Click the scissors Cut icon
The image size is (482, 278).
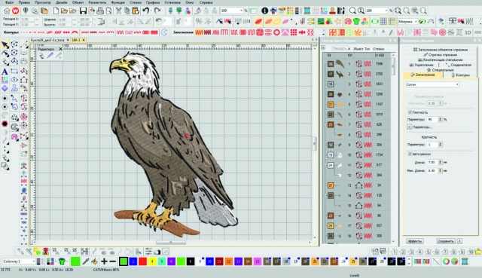(118, 11)
